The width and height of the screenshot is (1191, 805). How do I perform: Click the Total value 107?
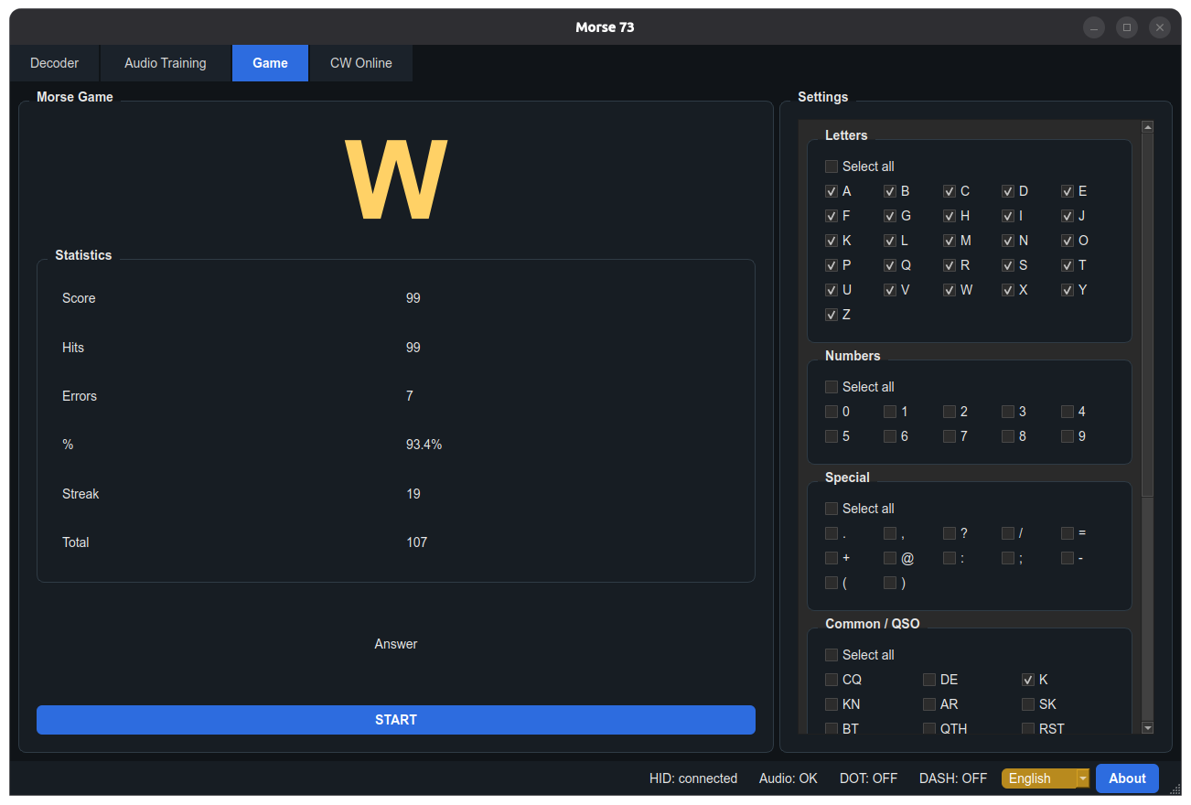pyautogui.click(x=417, y=542)
